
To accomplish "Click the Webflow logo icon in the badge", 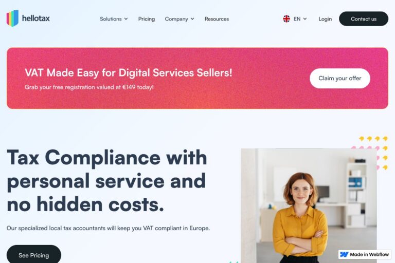I will 344,254.
